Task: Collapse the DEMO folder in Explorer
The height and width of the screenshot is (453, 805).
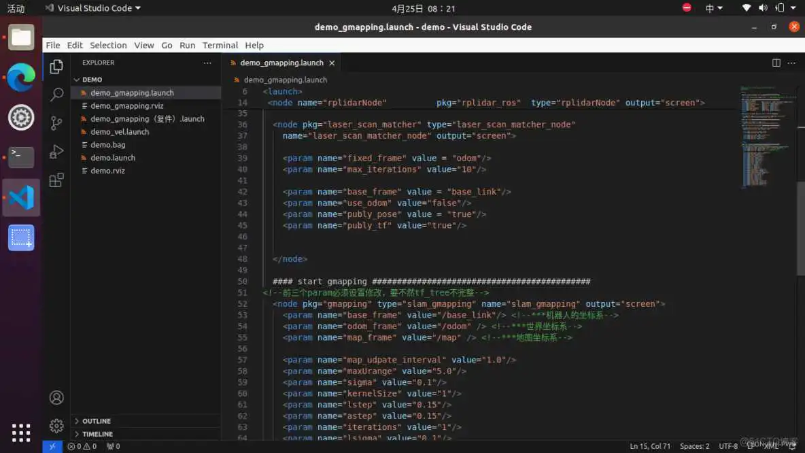Action: pyautogui.click(x=91, y=79)
